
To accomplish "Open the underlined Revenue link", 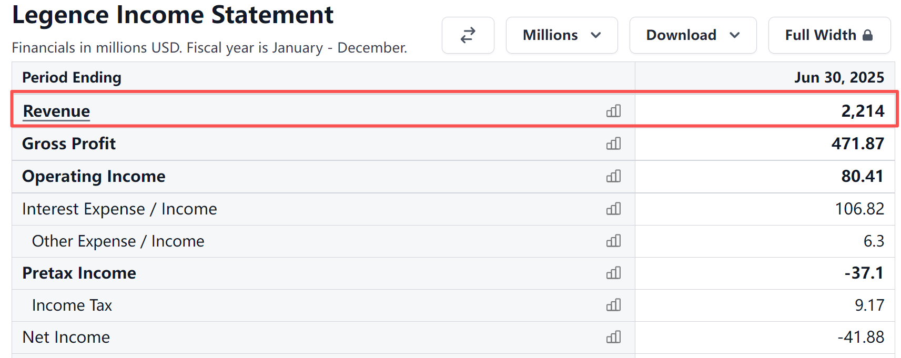I will point(56,111).
